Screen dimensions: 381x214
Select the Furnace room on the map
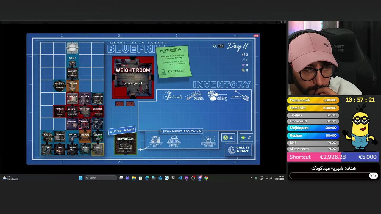pyautogui.click(x=60, y=112)
